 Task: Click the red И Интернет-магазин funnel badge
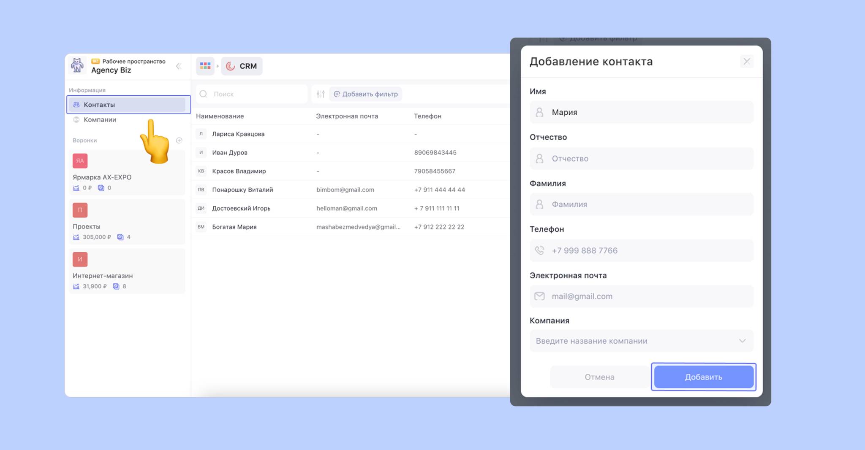[80, 259]
